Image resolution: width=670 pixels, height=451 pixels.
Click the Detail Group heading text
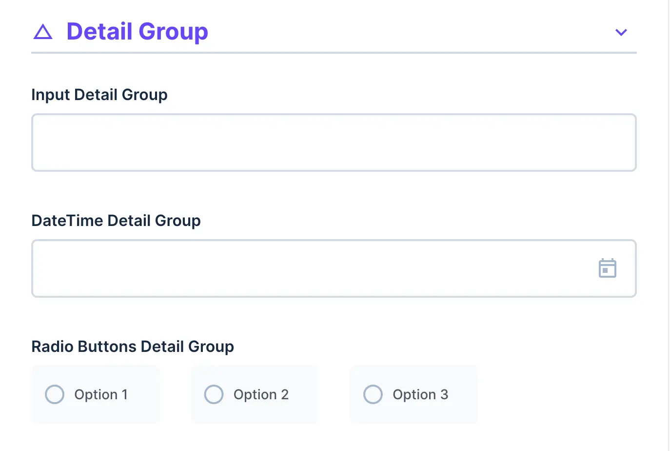pos(137,31)
